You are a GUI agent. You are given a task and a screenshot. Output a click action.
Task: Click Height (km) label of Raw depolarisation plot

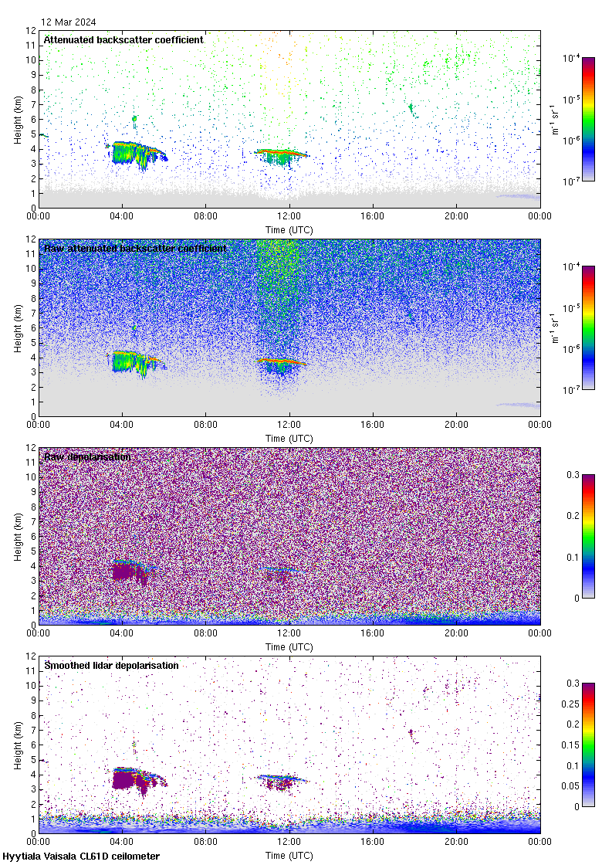[19, 536]
